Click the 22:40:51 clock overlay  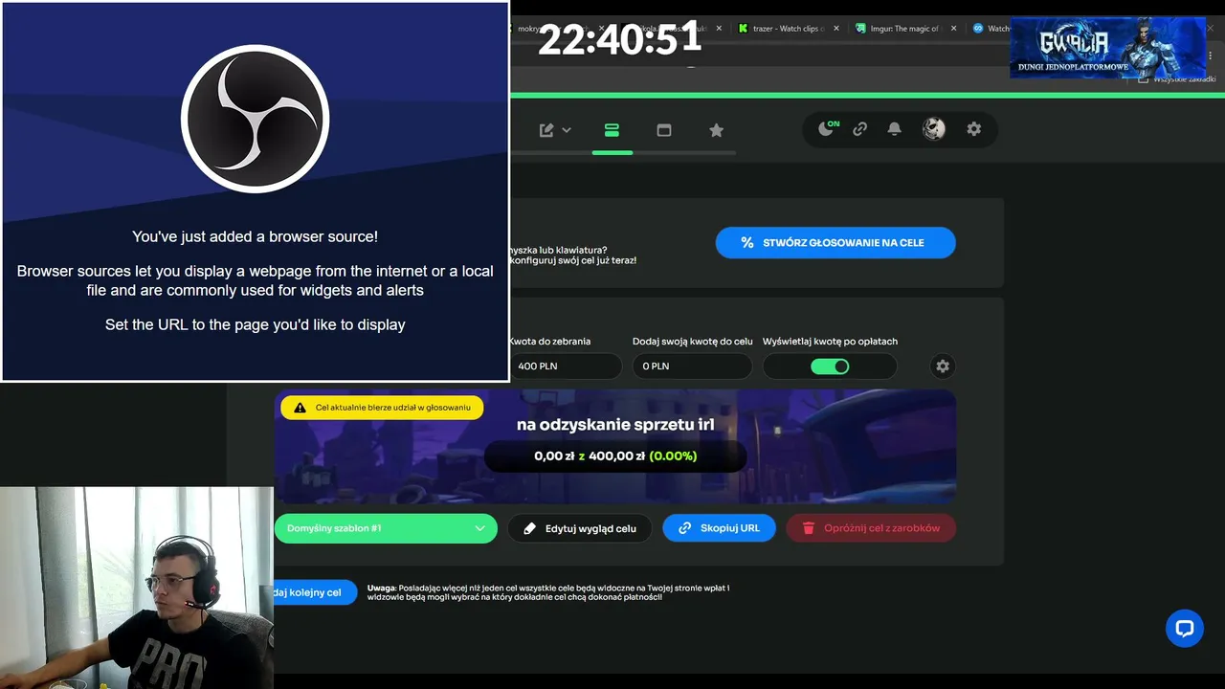pos(620,39)
